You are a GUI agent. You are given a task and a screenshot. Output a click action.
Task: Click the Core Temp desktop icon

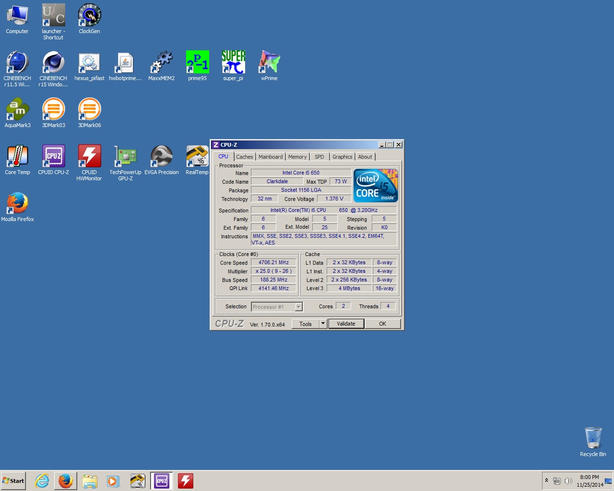17,160
